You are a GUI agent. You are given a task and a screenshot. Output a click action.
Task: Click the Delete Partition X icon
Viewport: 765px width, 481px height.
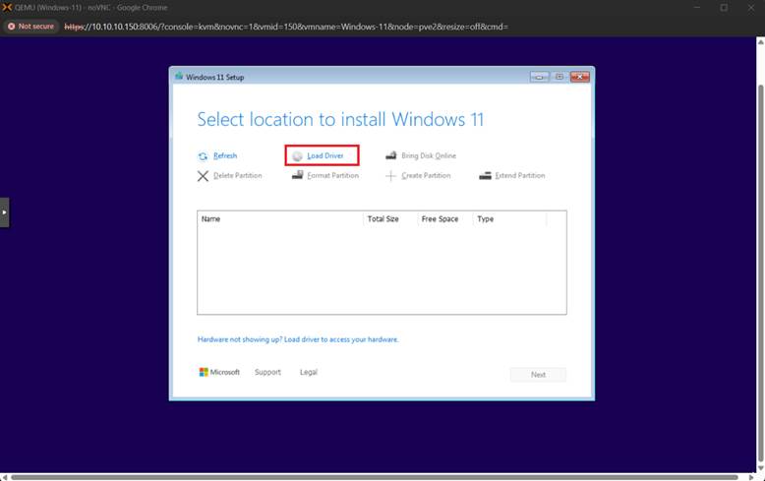(x=203, y=176)
